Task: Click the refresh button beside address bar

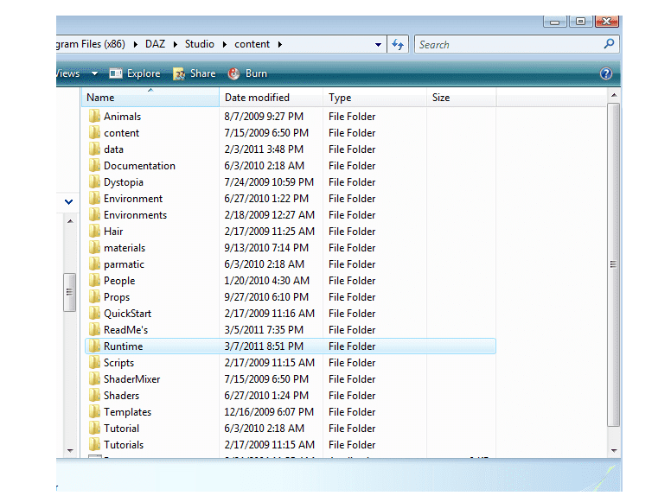Action: [x=399, y=44]
